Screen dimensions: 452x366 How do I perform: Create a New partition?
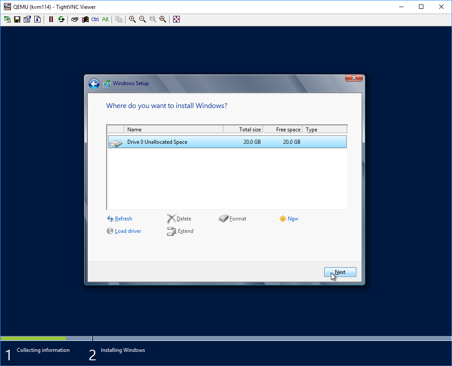pyautogui.click(x=293, y=219)
